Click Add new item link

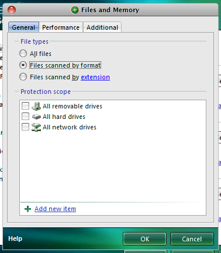click(x=55, y=209)
